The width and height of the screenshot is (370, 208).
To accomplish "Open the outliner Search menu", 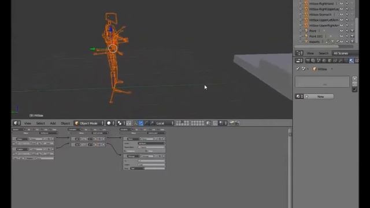I will [324, 53].
